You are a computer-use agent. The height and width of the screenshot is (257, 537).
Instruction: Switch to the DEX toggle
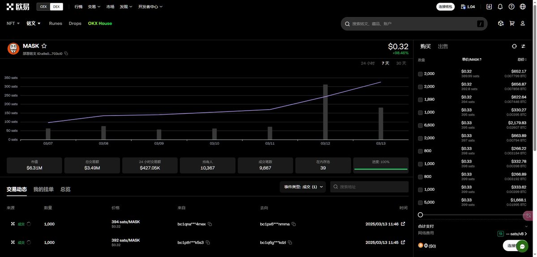(x=56, y=7)
